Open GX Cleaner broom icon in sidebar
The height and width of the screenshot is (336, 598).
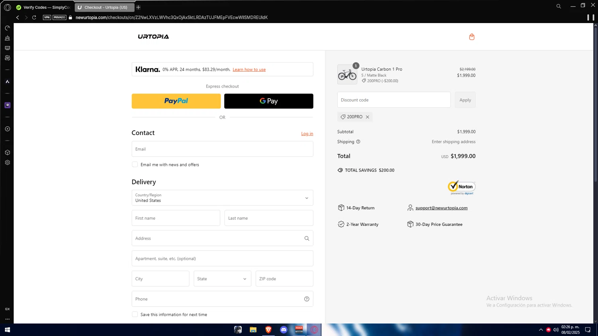7,38
